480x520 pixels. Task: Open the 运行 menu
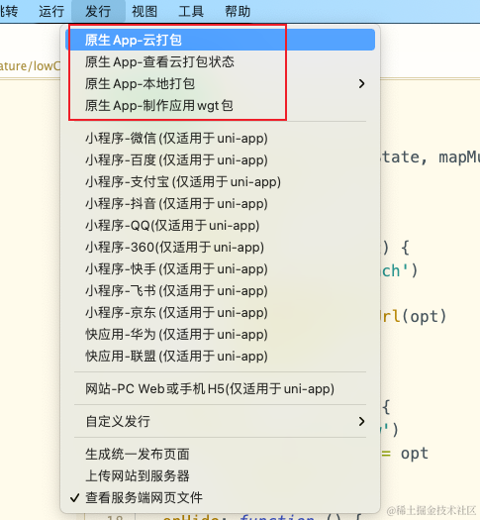[x=51, y=11]
